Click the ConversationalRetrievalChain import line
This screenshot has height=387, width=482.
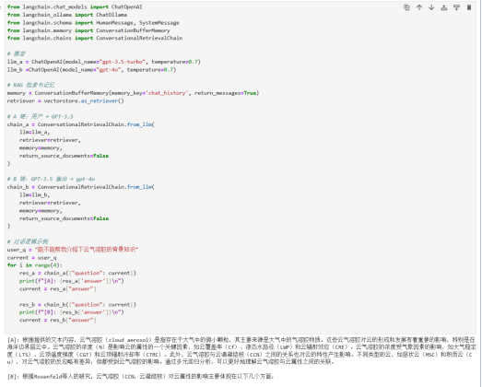(95, 38)
